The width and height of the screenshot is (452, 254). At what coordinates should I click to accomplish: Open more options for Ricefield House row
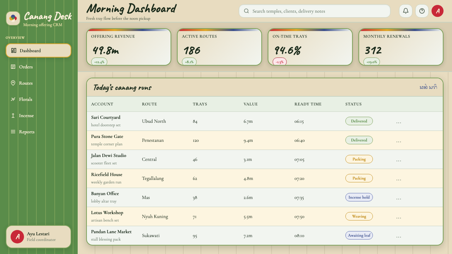pos(399,179)
